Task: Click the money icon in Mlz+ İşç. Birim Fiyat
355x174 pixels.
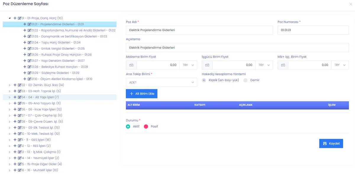Action: (x=283, y=65)
